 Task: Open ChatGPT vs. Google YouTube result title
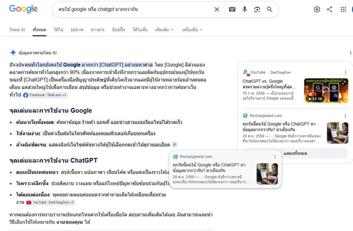point(269,84)
